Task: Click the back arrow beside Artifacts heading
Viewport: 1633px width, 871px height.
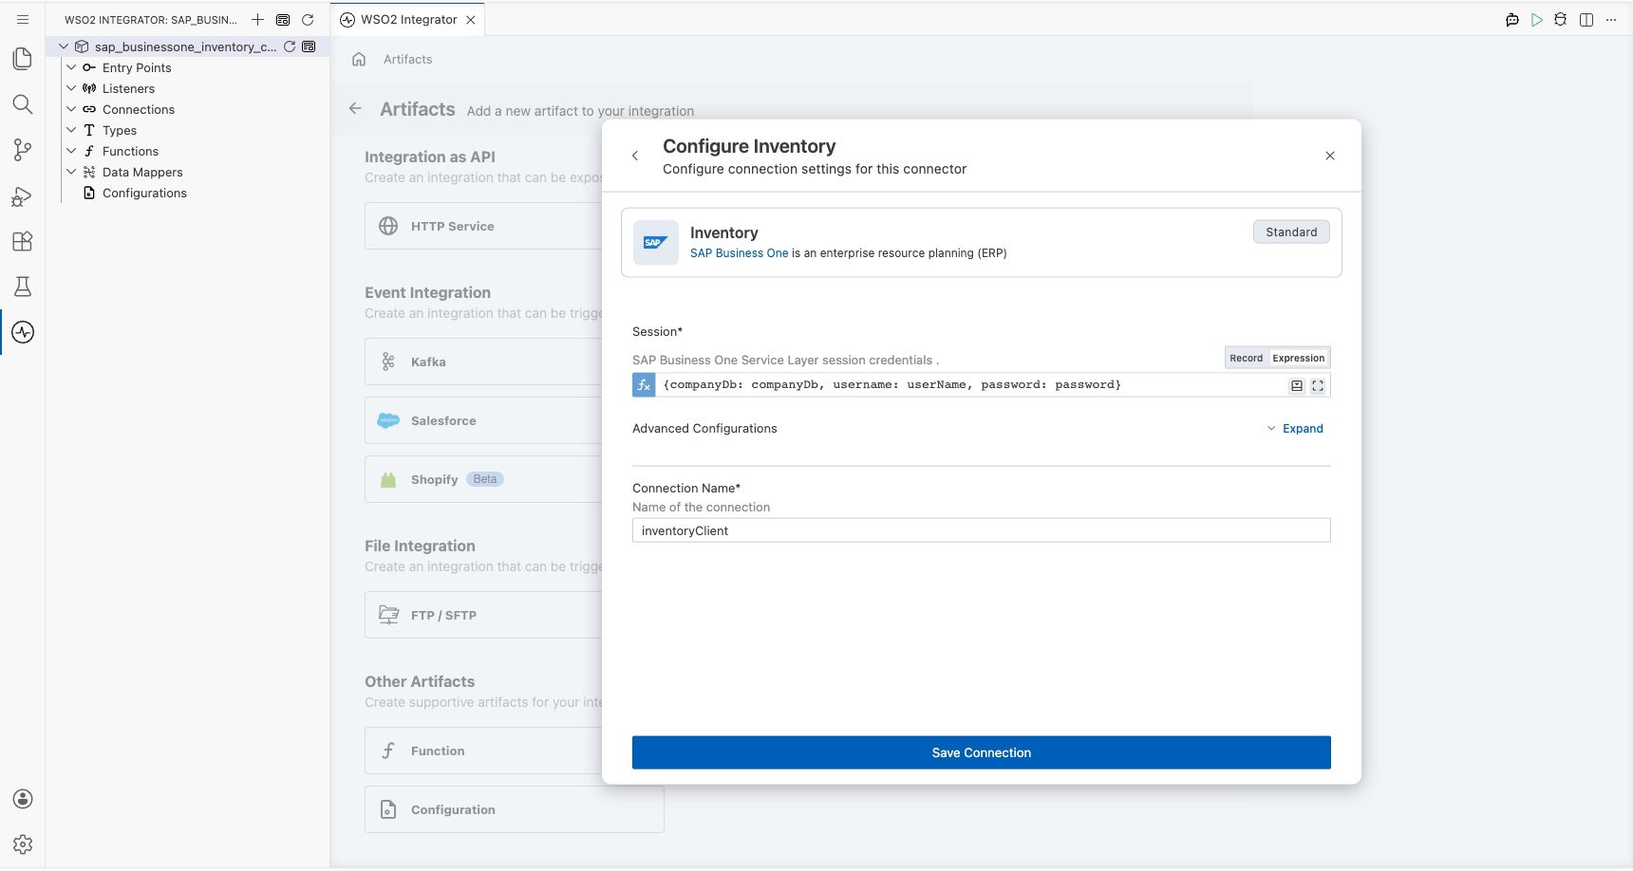Action: pos(355,108)
